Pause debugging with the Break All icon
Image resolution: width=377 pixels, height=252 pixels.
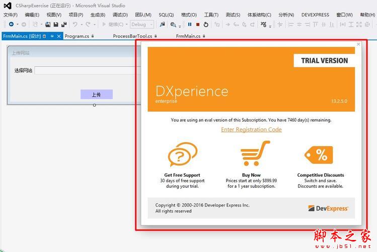point(190,25)
